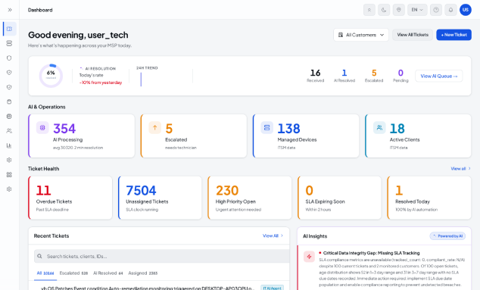Click the search tickets input field

(x=161, y=256)
